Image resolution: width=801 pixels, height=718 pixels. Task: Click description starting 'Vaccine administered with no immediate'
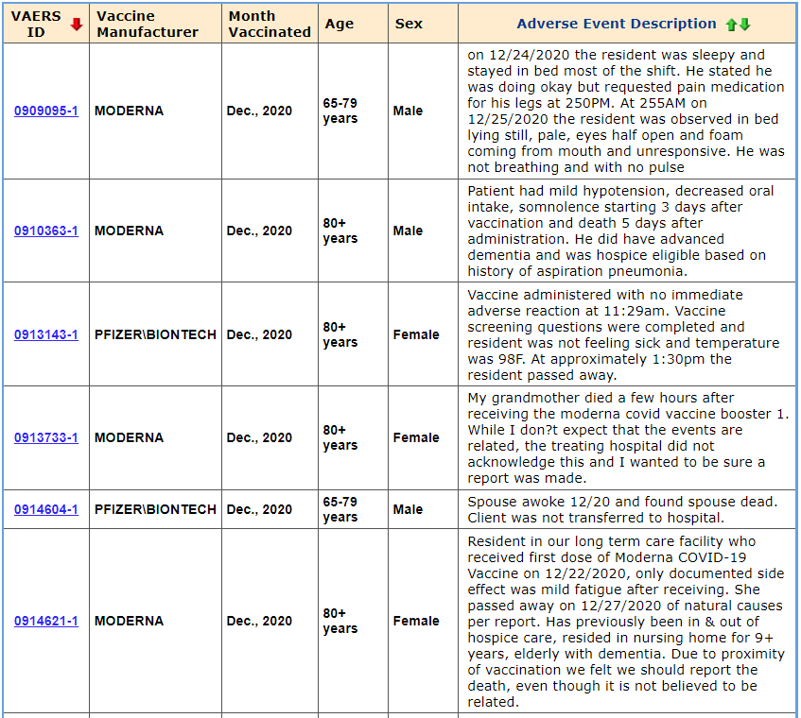623,334
